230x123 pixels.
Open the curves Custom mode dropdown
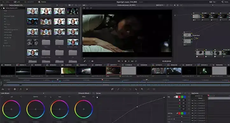tap(179, 93)
